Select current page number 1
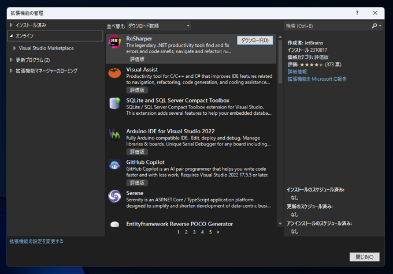 coord(178,232)
